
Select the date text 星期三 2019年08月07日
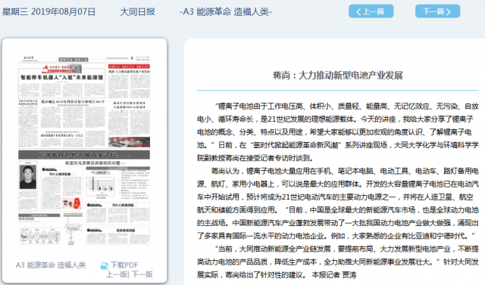[48, 12]
